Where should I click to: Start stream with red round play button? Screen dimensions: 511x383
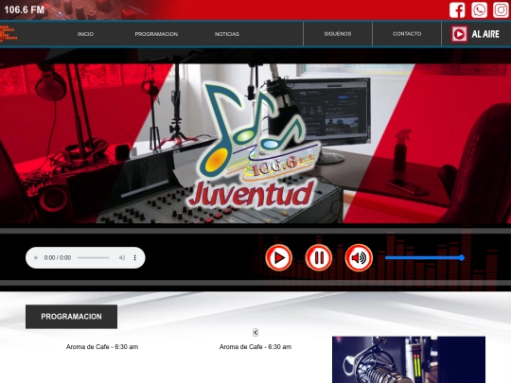click(278, 257)
